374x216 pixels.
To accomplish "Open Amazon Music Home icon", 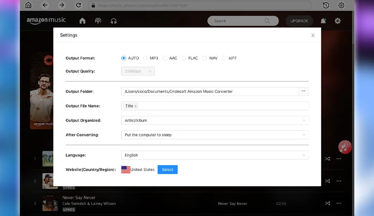I will point(82,21).
